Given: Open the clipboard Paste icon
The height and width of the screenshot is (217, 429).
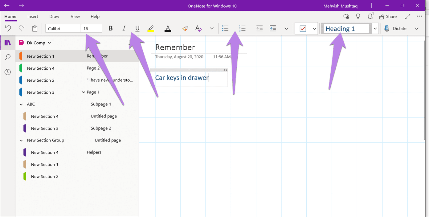Looking at the screenshot, I should point(35,28).
